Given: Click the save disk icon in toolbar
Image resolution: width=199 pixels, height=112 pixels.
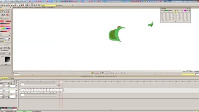Looking at the screenshot, I should point(2,5).
